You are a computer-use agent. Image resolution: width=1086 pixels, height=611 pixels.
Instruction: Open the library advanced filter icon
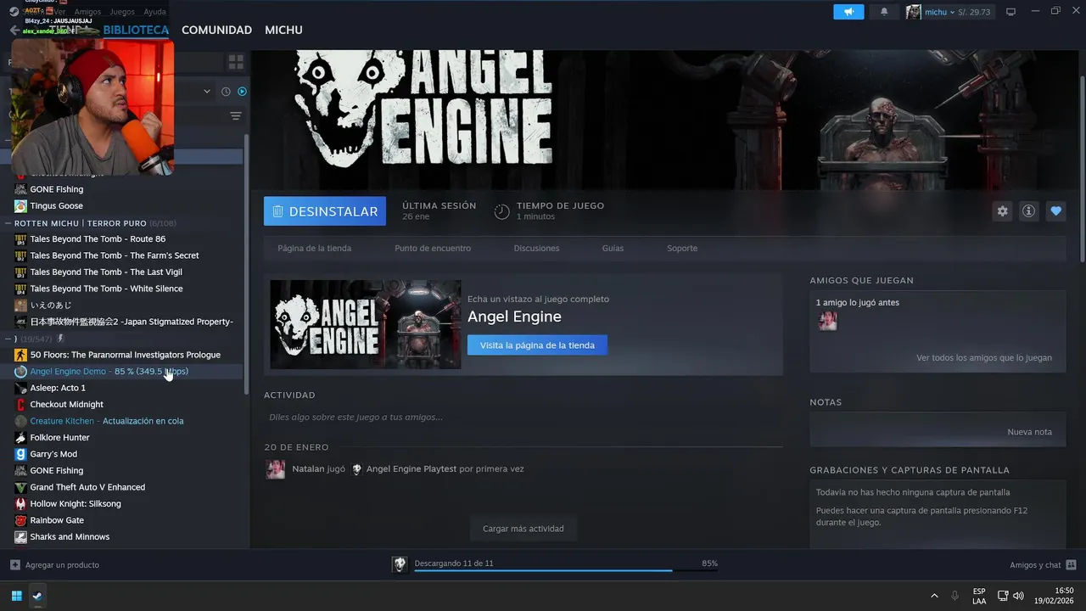point(236,116)
